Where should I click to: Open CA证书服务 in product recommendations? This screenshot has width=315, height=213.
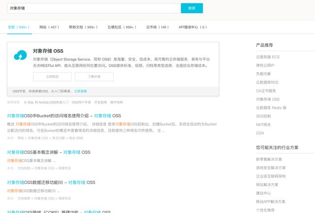pyautogui.click(x=266, y=91)
